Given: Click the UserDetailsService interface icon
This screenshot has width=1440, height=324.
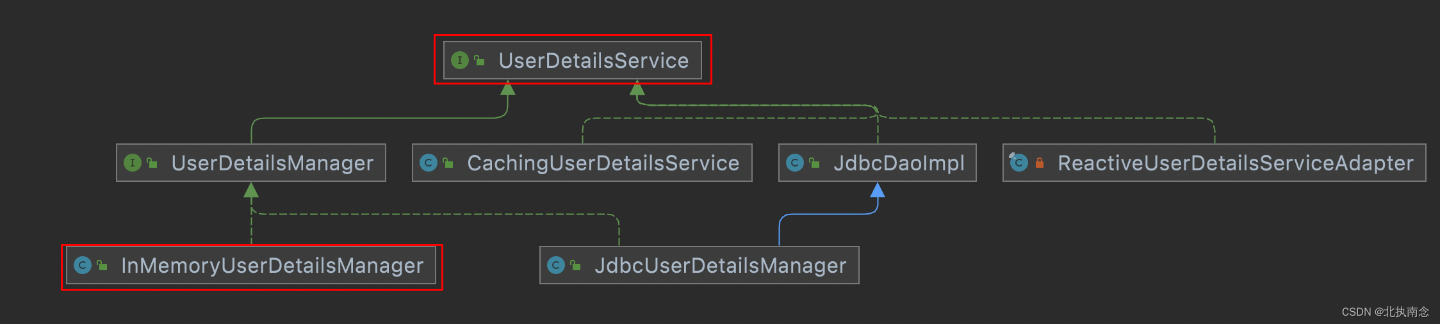Looking at the screenshot, I should point(460,60).
